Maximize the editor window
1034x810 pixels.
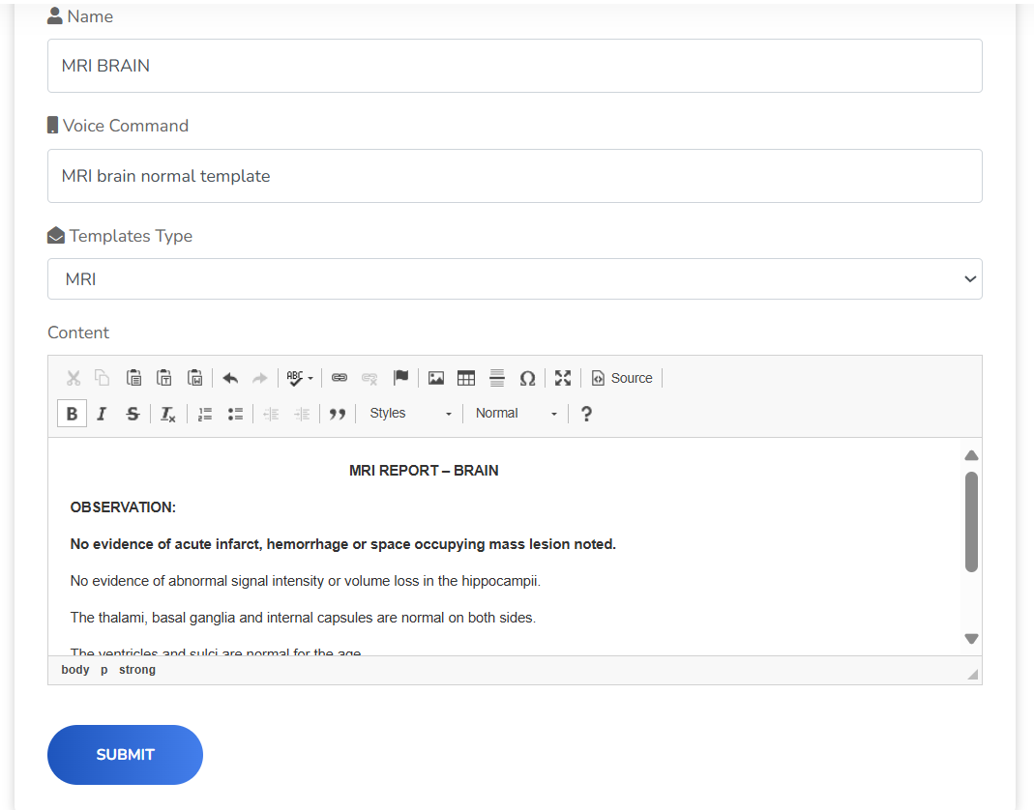tap(563, 378)
